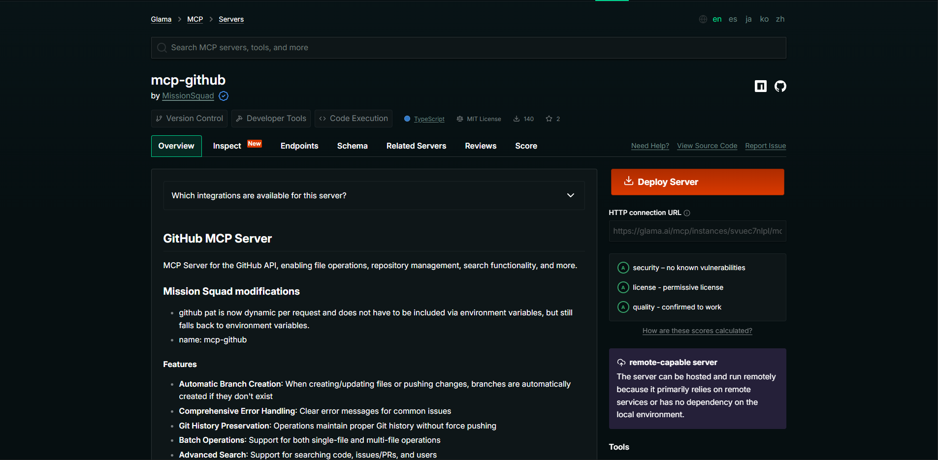This screenshot has width=938, height=460.
Task: Click the info icon beside HTTP connection URL
Action: [687, 213]
